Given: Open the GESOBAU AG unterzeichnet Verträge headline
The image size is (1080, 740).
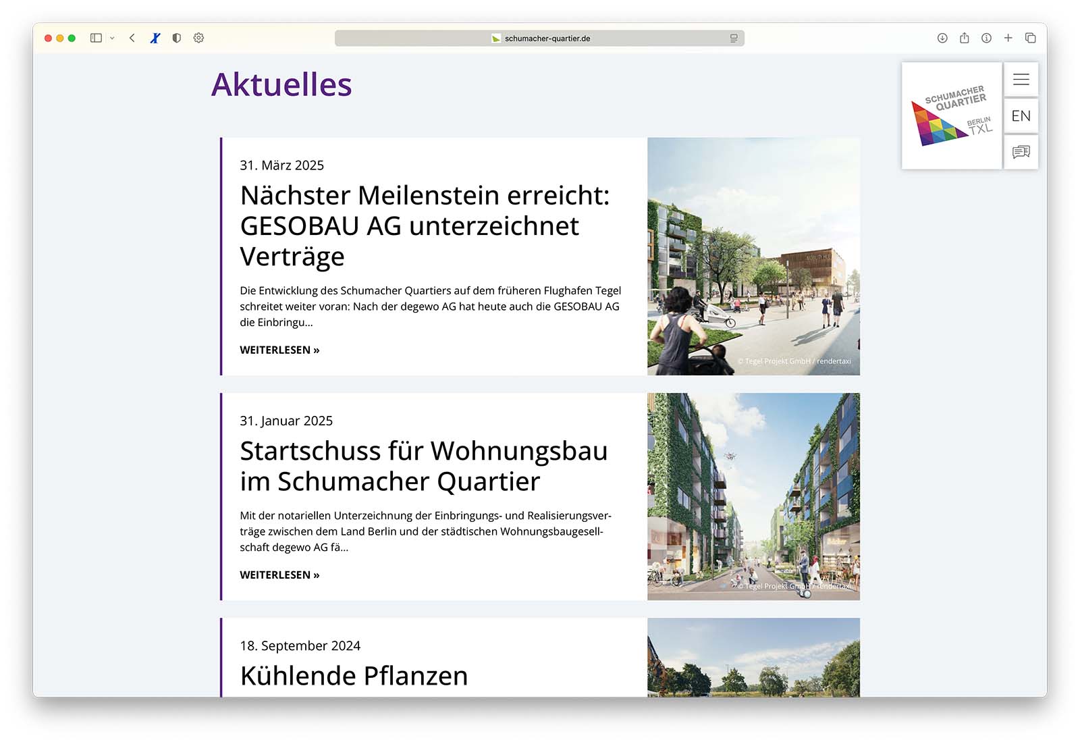Looking at the screenshot, I should (x=425, y=226).
